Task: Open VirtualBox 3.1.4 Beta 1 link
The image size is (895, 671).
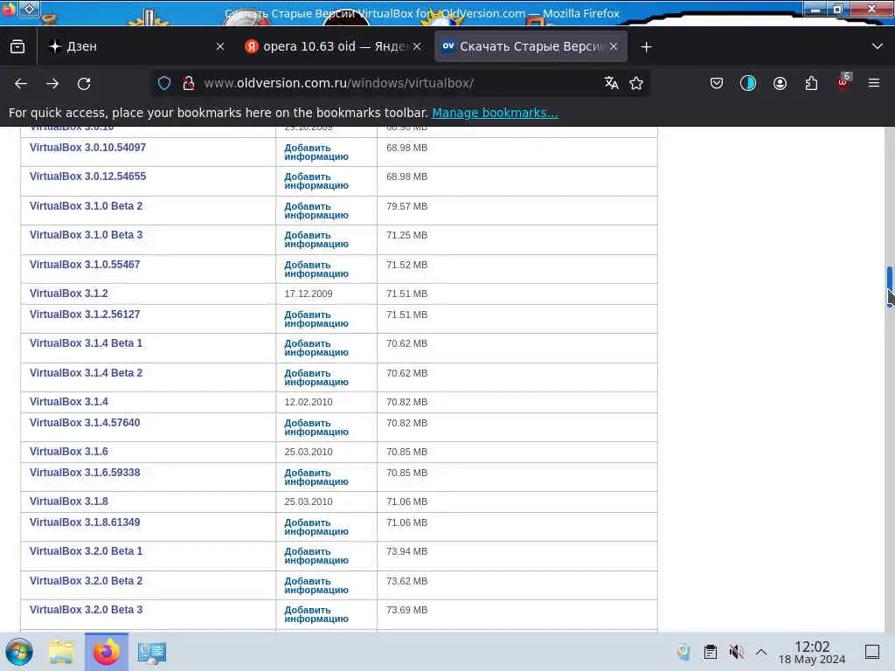Action: [87, 342]
